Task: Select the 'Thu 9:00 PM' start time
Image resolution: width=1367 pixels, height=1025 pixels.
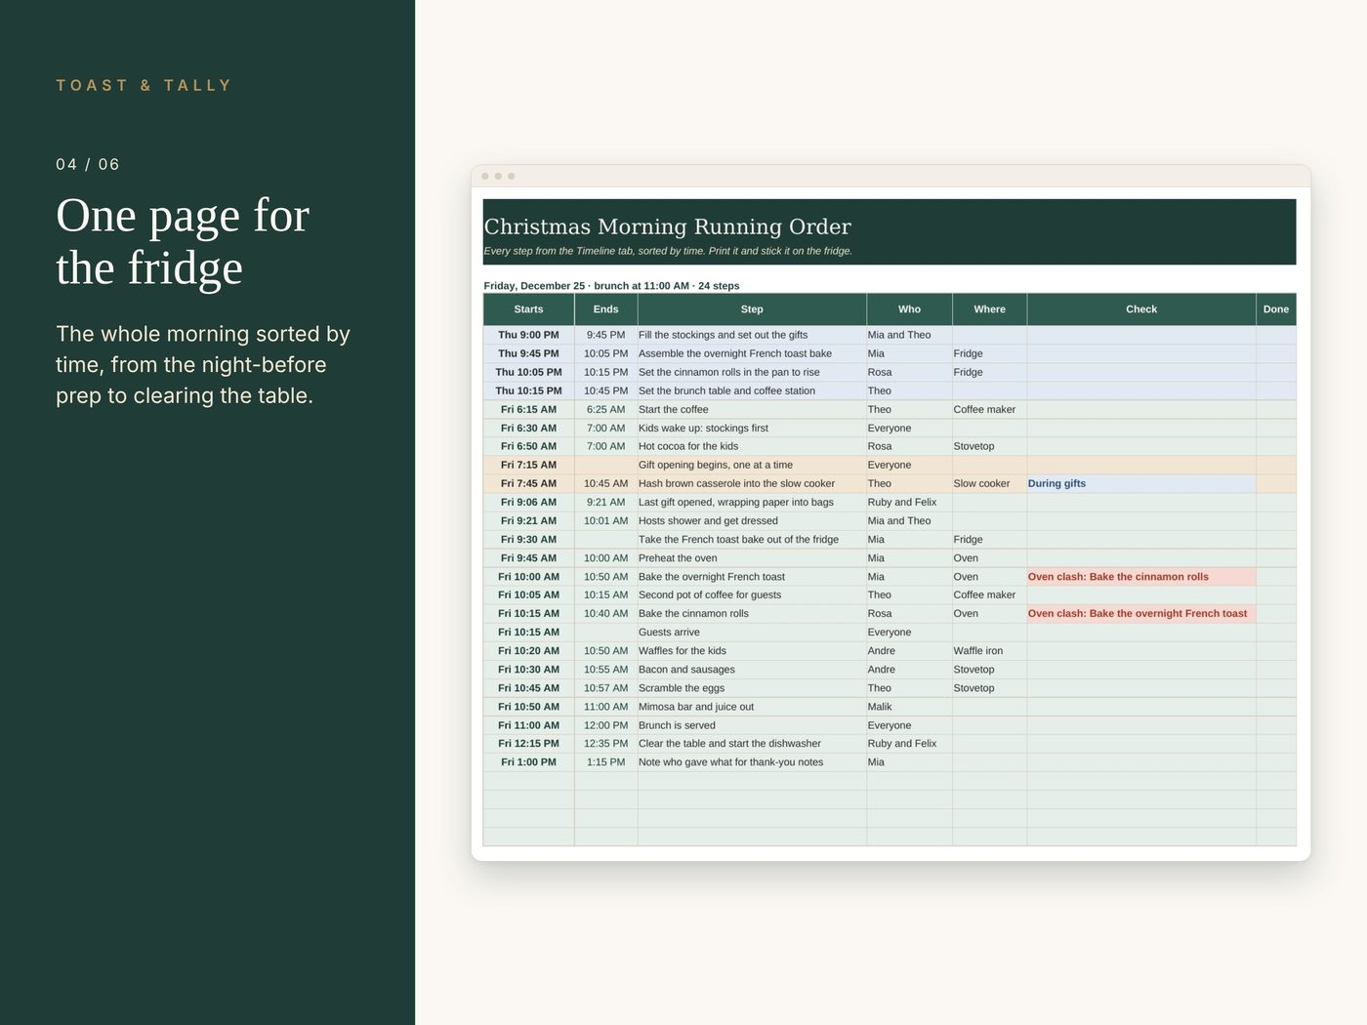Action: pyautogui.click(x=528, y=335)
